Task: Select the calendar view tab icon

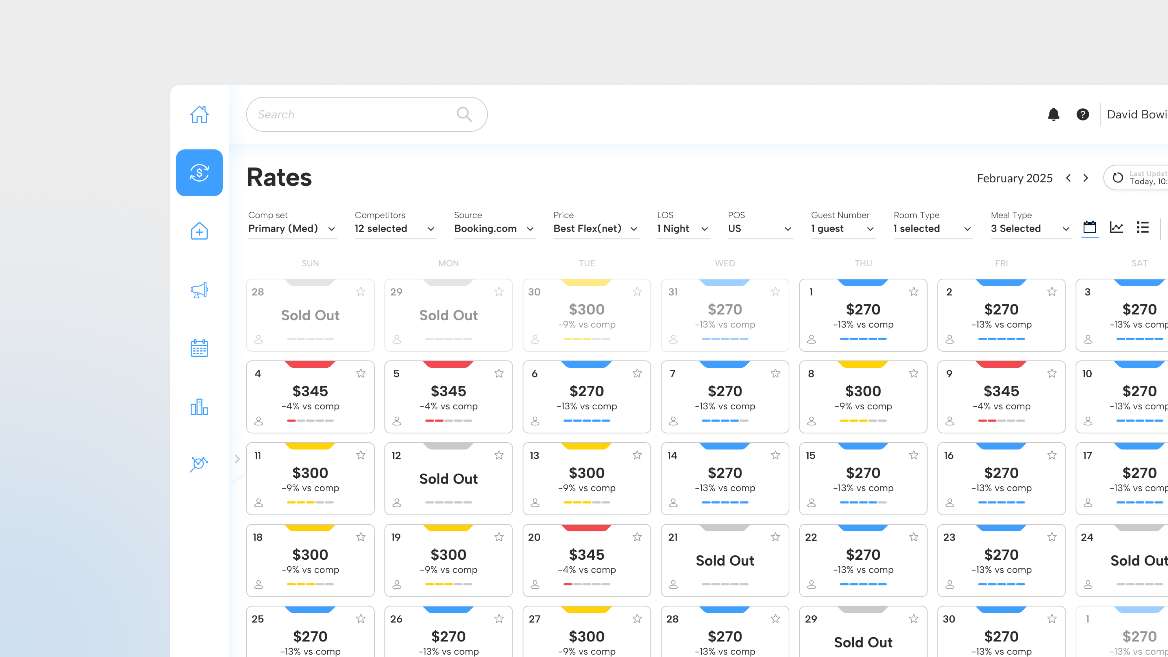Action: coord(1090,227)
